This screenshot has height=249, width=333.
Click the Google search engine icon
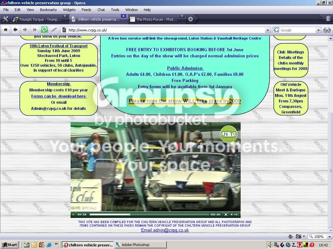point(276,30)
